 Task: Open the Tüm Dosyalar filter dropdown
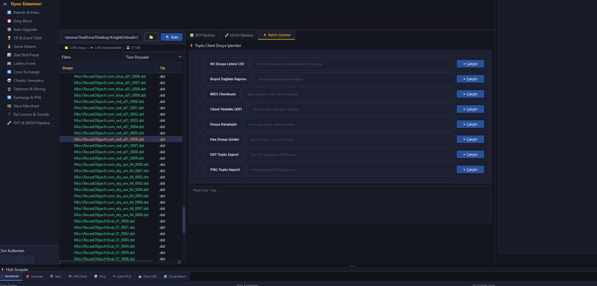153,57
